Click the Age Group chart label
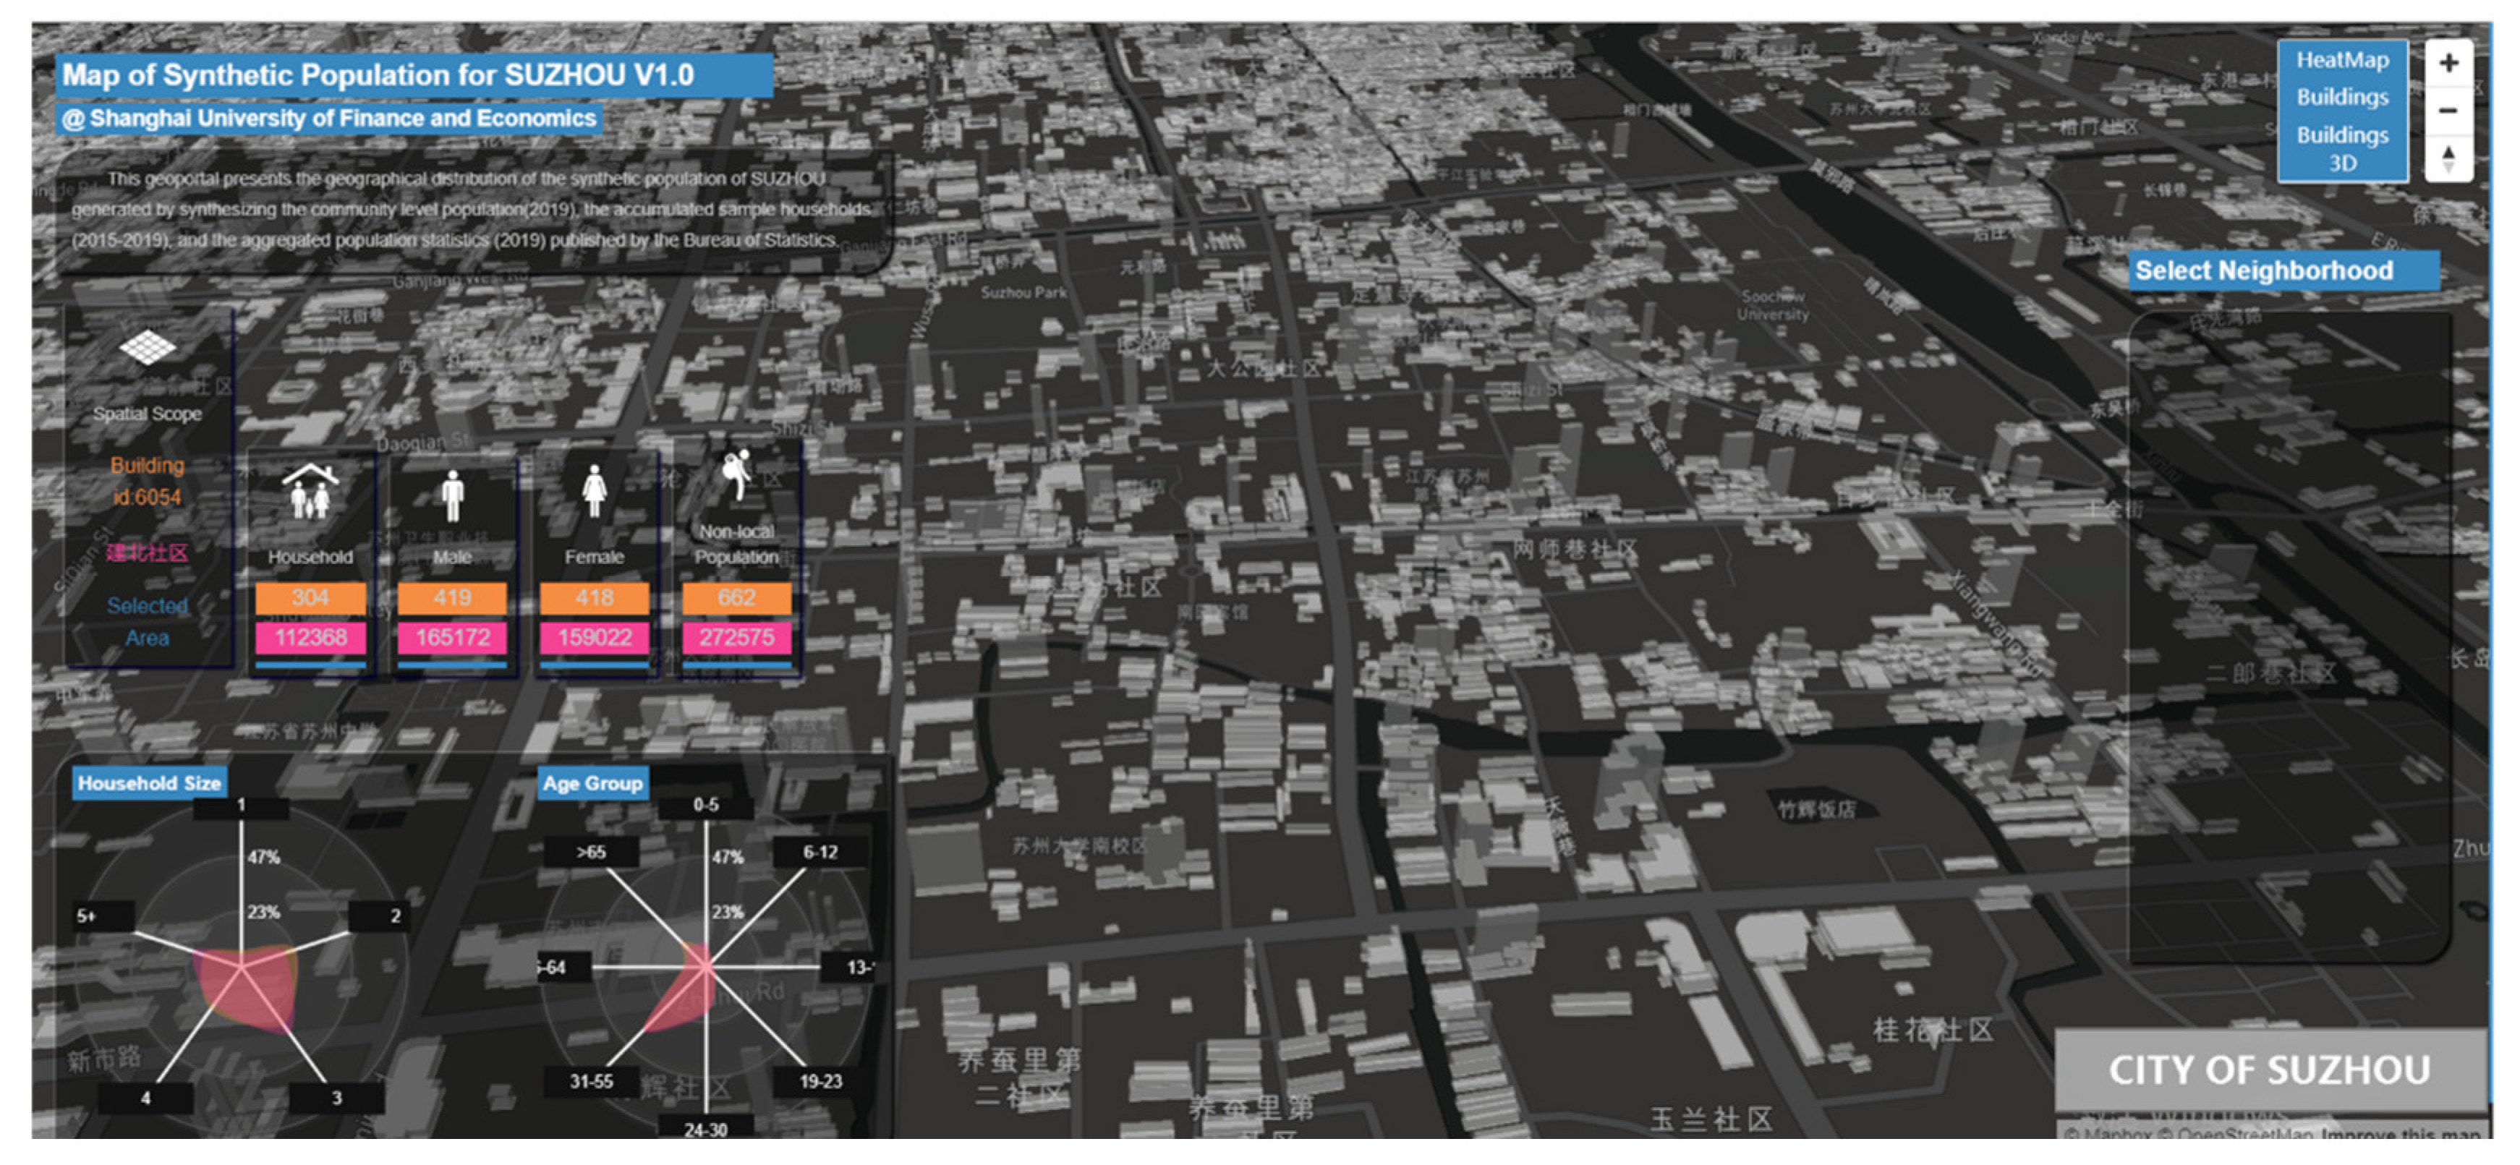The width and height of the screenshot is (2520, 1165). pos(593,782)
